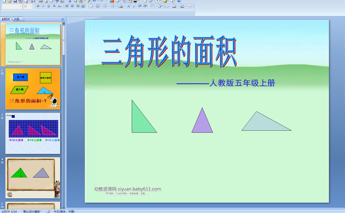This screenshot has height=213, width=345.
Task: Select slide 2 thumbnail with orange background
Action: (33, 89)
